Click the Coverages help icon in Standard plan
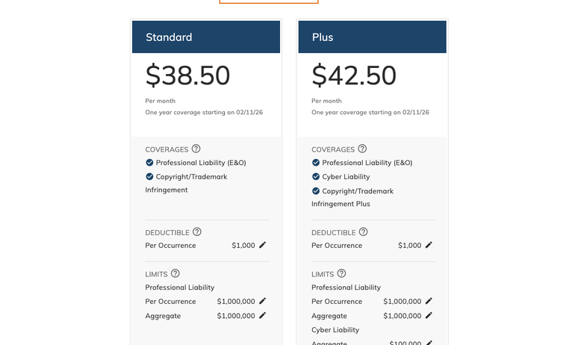Viewport: 575px width, 345px height. 196,149
